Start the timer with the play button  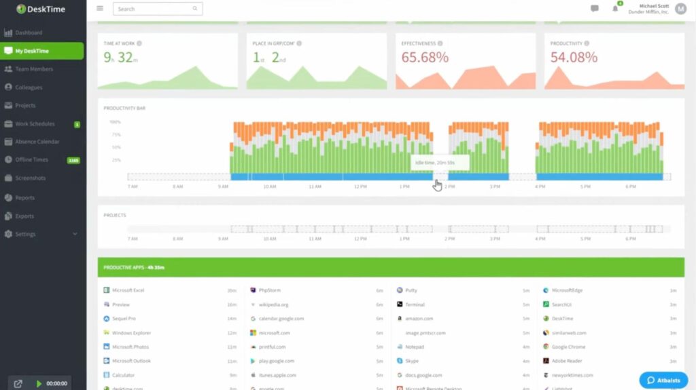point(39,383)
